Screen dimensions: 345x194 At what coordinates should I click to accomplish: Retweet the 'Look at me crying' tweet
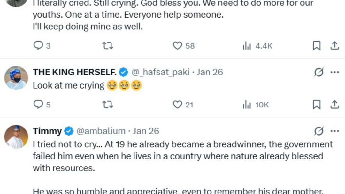[107, 104]
